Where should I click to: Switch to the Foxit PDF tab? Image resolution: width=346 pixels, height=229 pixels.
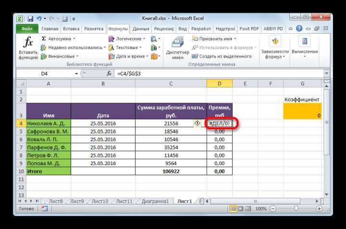point(249,29)
